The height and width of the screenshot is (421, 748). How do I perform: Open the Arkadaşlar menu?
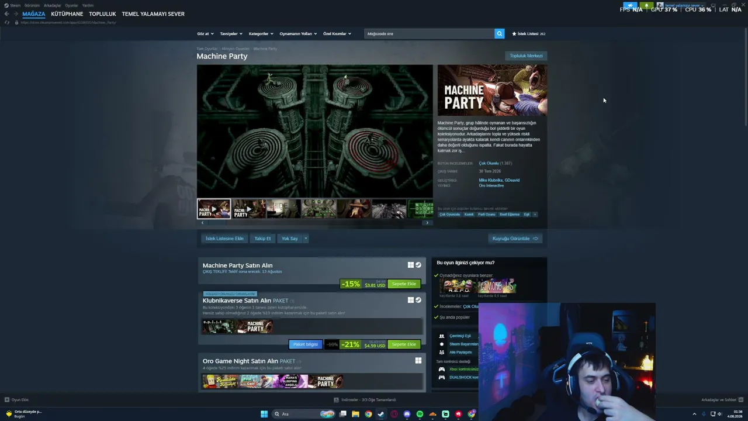tap(53, 5)
